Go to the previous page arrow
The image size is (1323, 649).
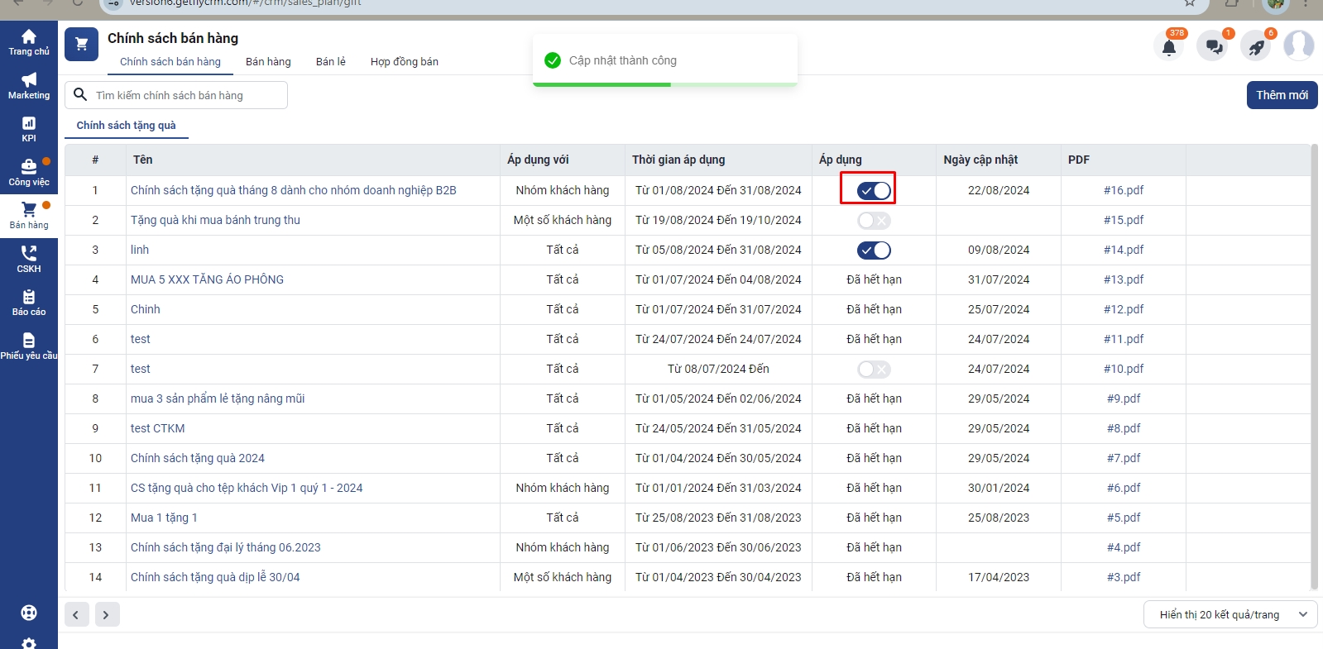tap(76, 614)
